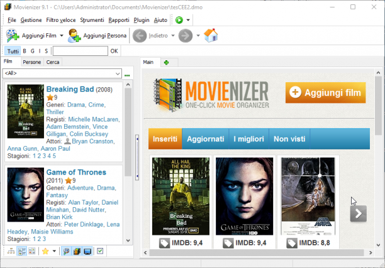Click the Peter Dinklage actor link
This screenshot has width=385, height=268.
pos(84,225)
